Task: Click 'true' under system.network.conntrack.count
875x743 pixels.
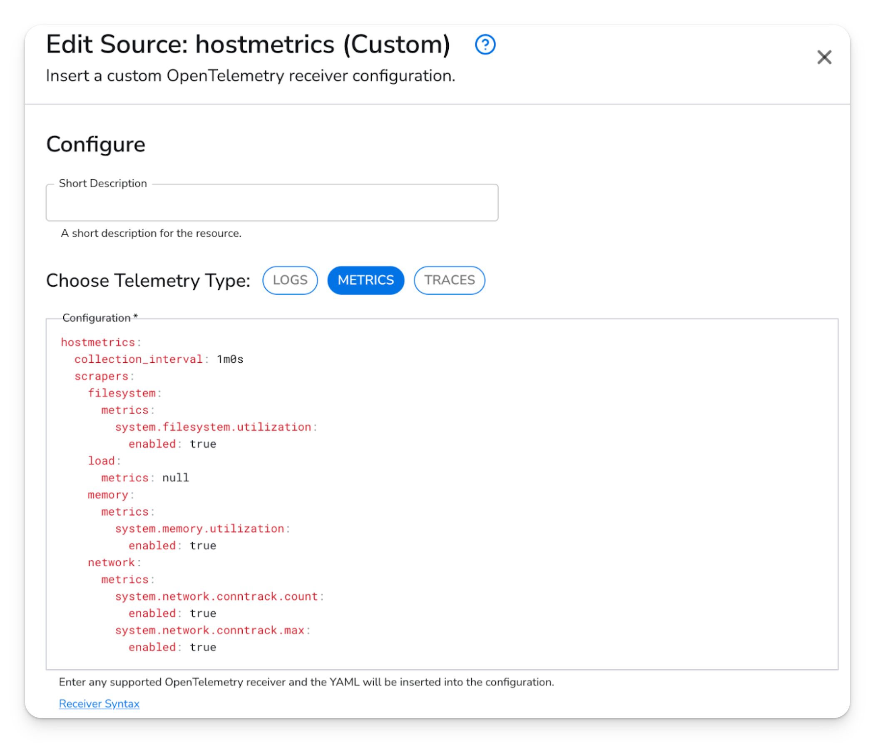Action: [203, 613]
